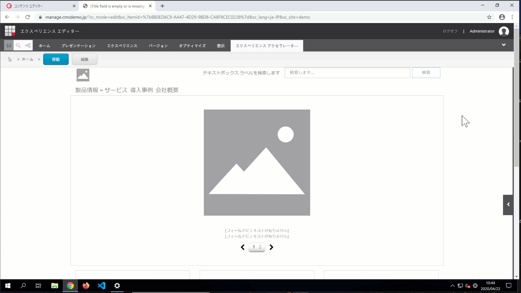Select carousel page 2 indicator
521x293 pixels.
260,247
